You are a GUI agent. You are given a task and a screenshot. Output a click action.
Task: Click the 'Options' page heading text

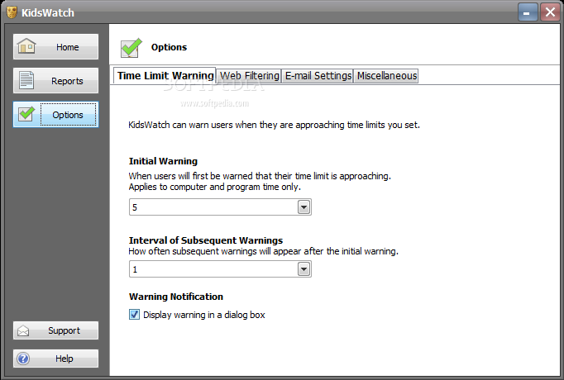(169, 47)
